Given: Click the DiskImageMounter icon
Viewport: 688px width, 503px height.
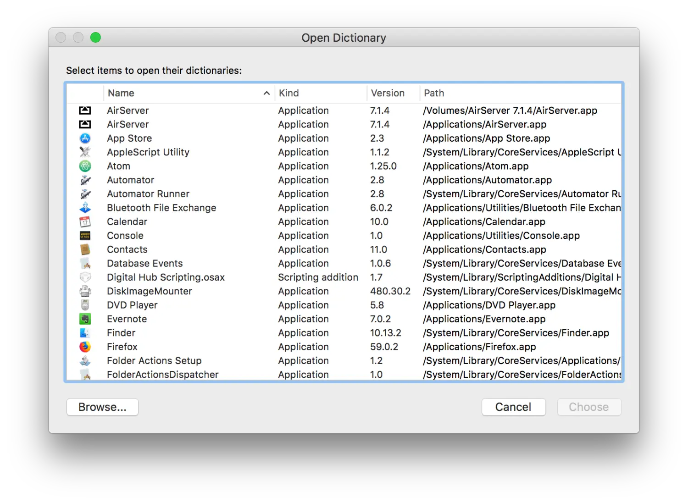Looking at the screenshot, I should coord(85,291).
